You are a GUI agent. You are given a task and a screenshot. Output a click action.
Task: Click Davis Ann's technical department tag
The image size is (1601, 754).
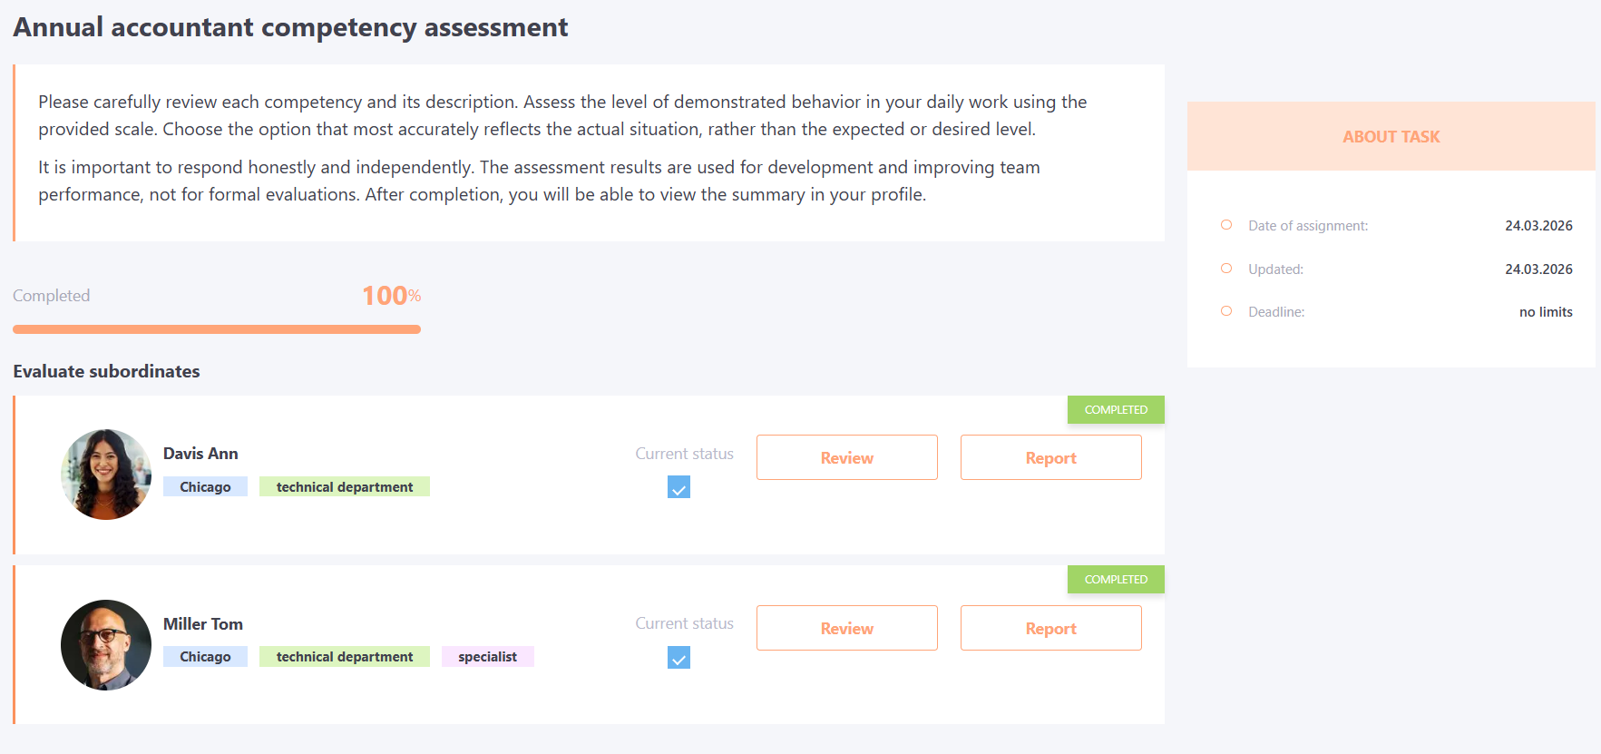(x=345, y=487)
